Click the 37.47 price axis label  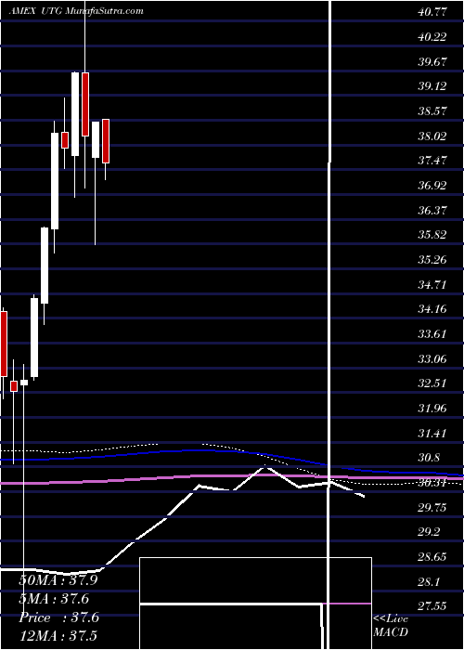(x=432, y=161)
